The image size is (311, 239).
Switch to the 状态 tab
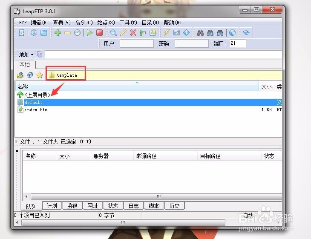[x=113, y=206]
